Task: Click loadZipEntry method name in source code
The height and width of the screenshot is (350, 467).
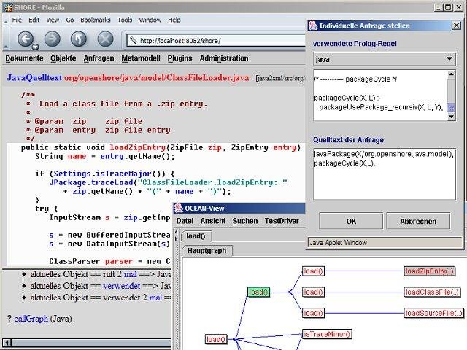Action: click(137, 147)
